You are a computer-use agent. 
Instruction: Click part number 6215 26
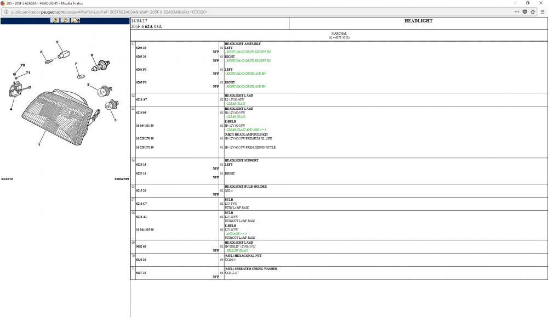tap(141, 190)
